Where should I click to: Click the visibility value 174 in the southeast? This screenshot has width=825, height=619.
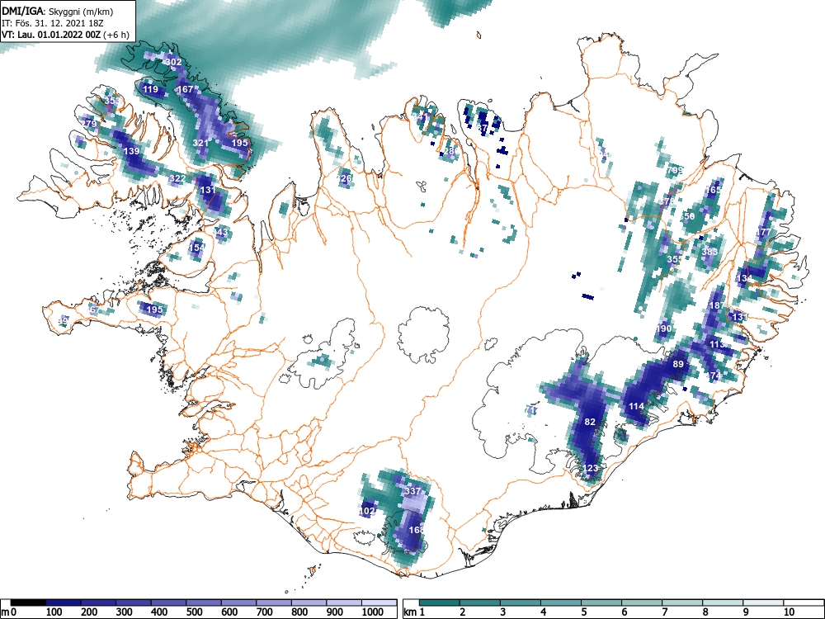[x=714, y=376]
